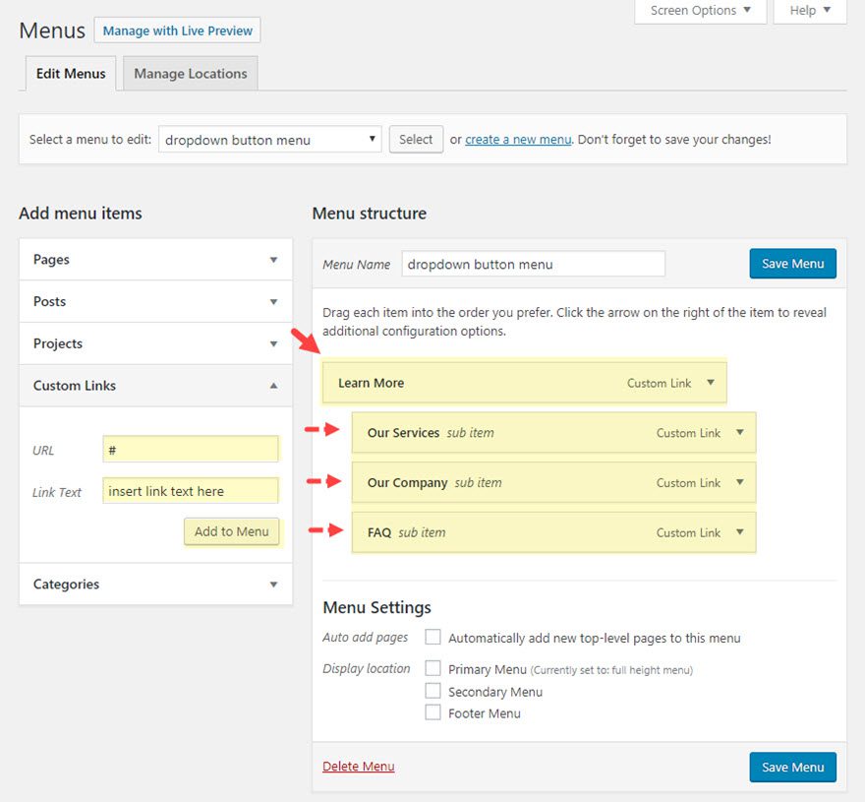Check the Primary Menu display location
This screenshot has width=865, height=802.
pyautogui.click(x=432, y=667)
